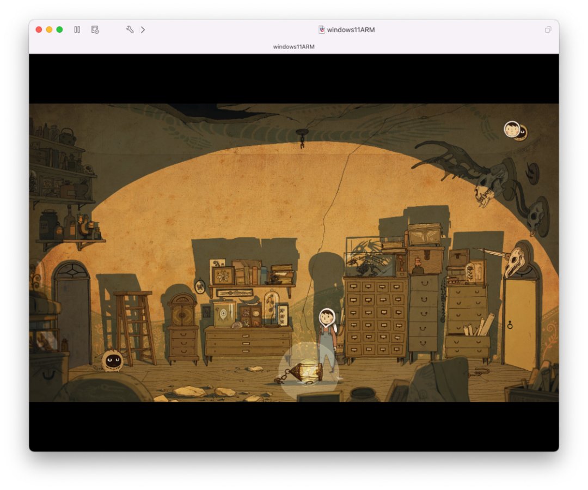This screenshot has height=490, width=588.
Task: Open the wrench settings icon
Action: pyautogui.click(x=130, y=29)
